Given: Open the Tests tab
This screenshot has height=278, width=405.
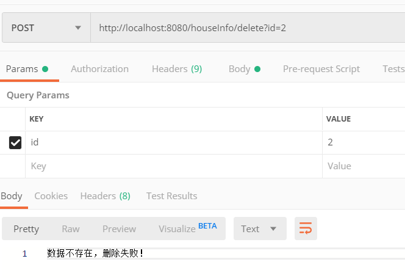Looking at the screenshot, I should pyautogui.click(x=393, y=69).
